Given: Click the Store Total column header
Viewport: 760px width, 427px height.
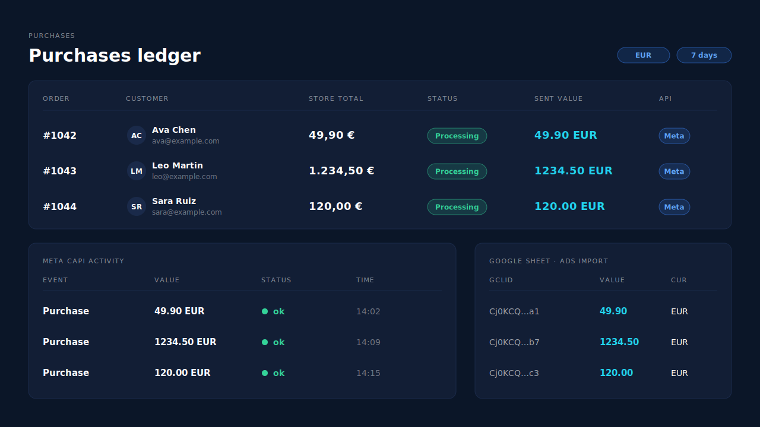Looking at the screenshot, I should tap(336, 98).
